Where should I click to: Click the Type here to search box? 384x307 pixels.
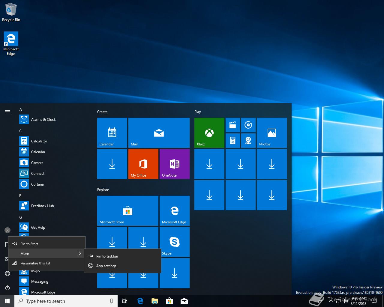click(x=66, y=301)
